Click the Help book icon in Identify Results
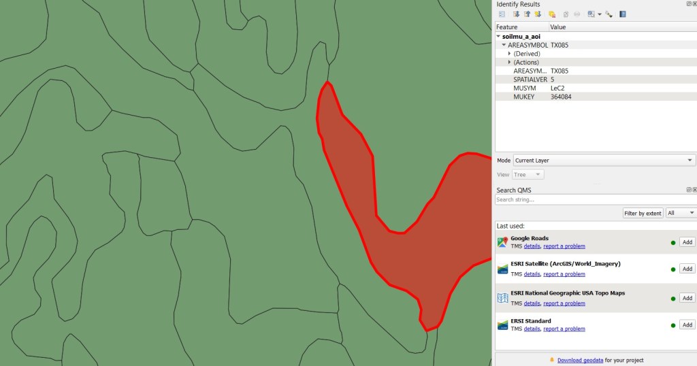This screenshot has height=366, width=697. point(623,14)
